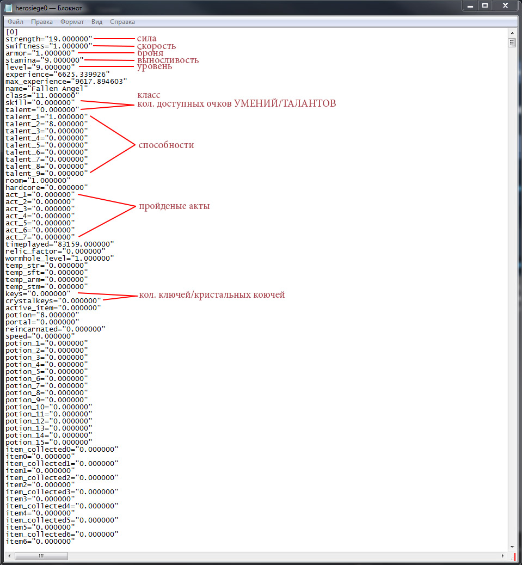Click the [0] section header line
Image resolution: width=522 pixels, height=565 pixels.
point(12,32)
